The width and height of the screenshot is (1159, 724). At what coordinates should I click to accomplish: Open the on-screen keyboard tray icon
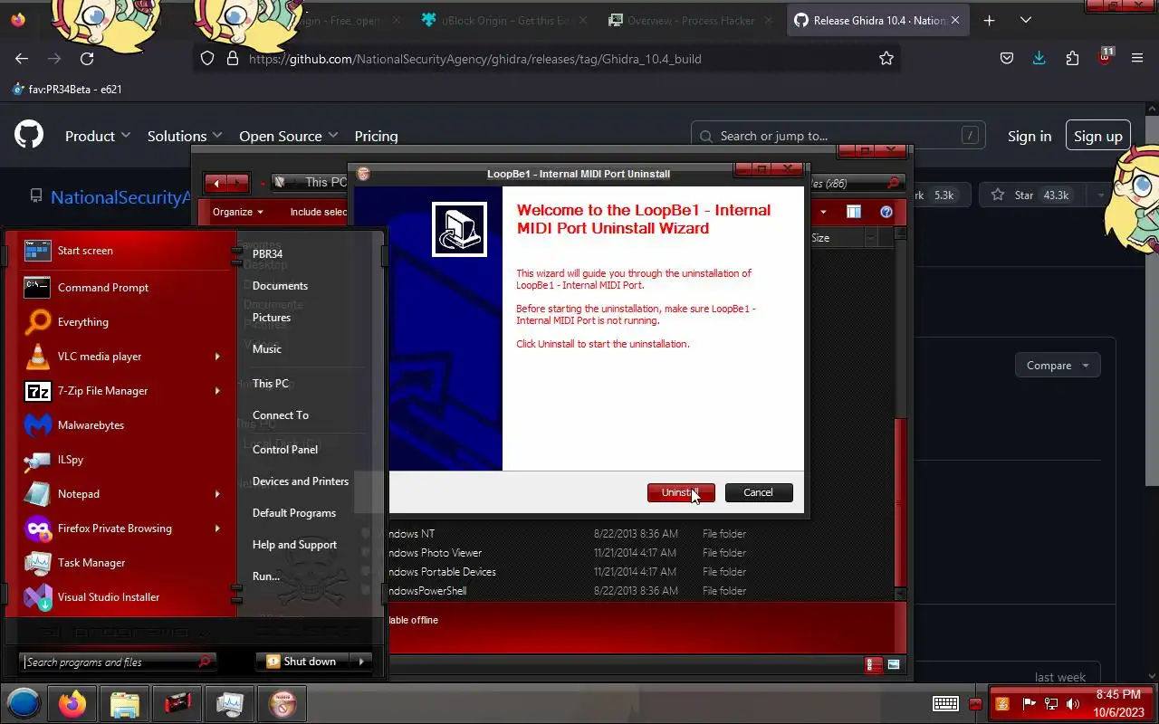point(945,704)
